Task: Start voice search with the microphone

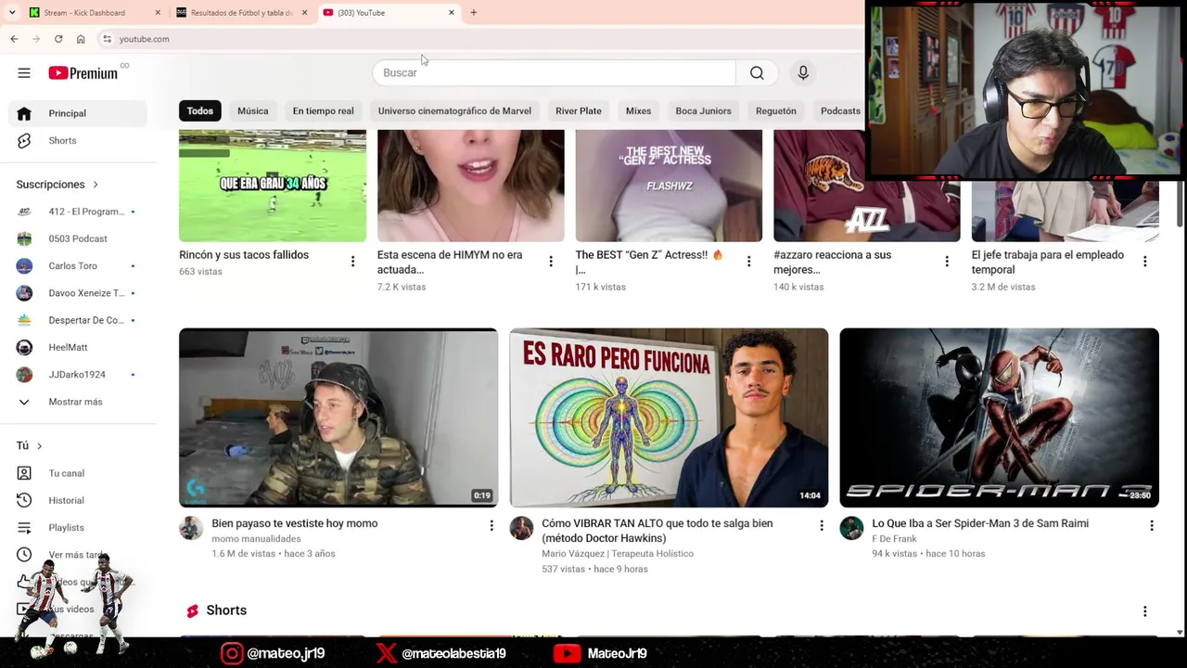Action: (x=803, y=72)
